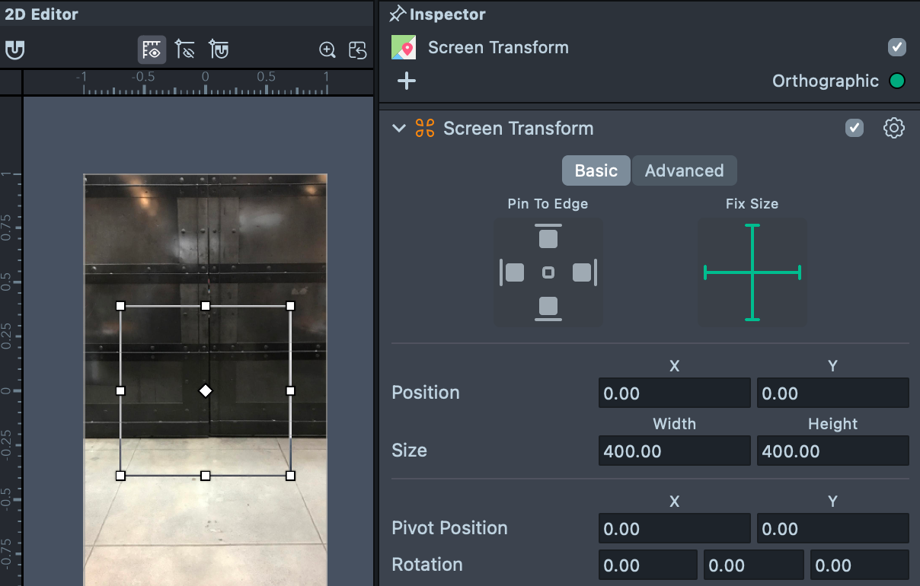The image size is (920, 586).
Task: Click the Size Width input field
Action: point(674,451)
